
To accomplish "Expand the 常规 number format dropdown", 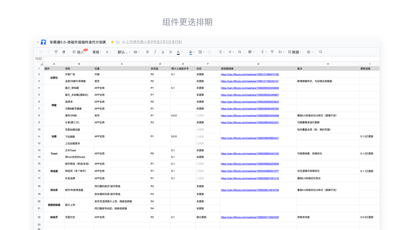I will tap(97, 52).
